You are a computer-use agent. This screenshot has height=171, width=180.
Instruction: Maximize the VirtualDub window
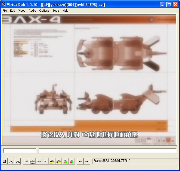click(x=169, y=5)
